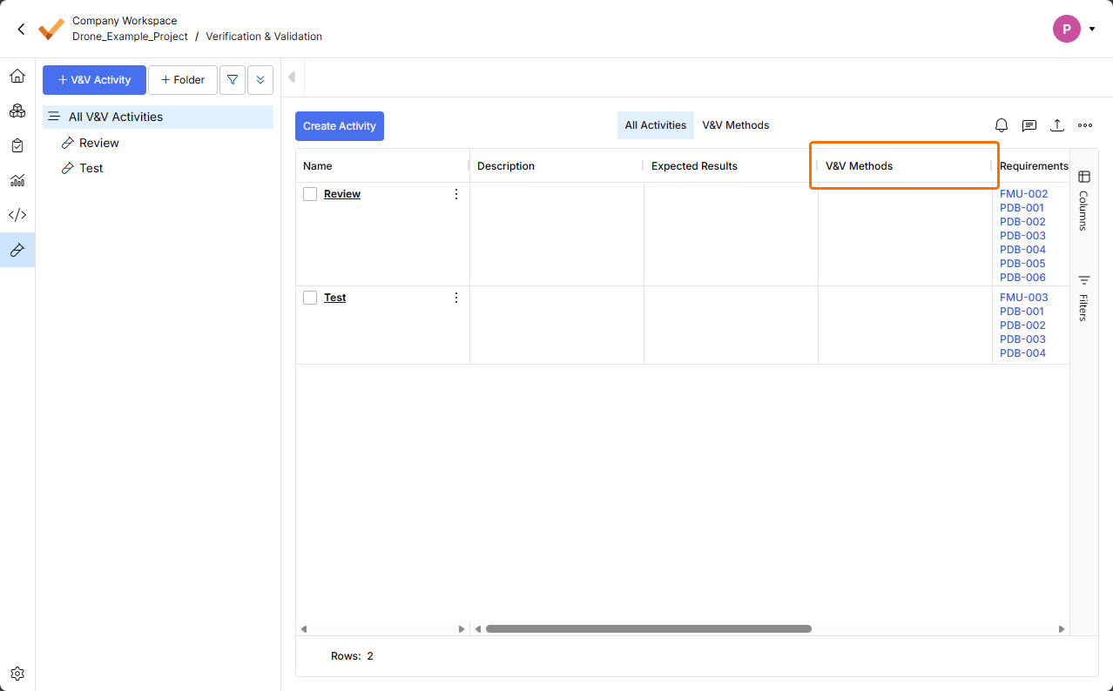1113x691 pixels.
Task: Select the All Activities tab
Action: [656, 125]
